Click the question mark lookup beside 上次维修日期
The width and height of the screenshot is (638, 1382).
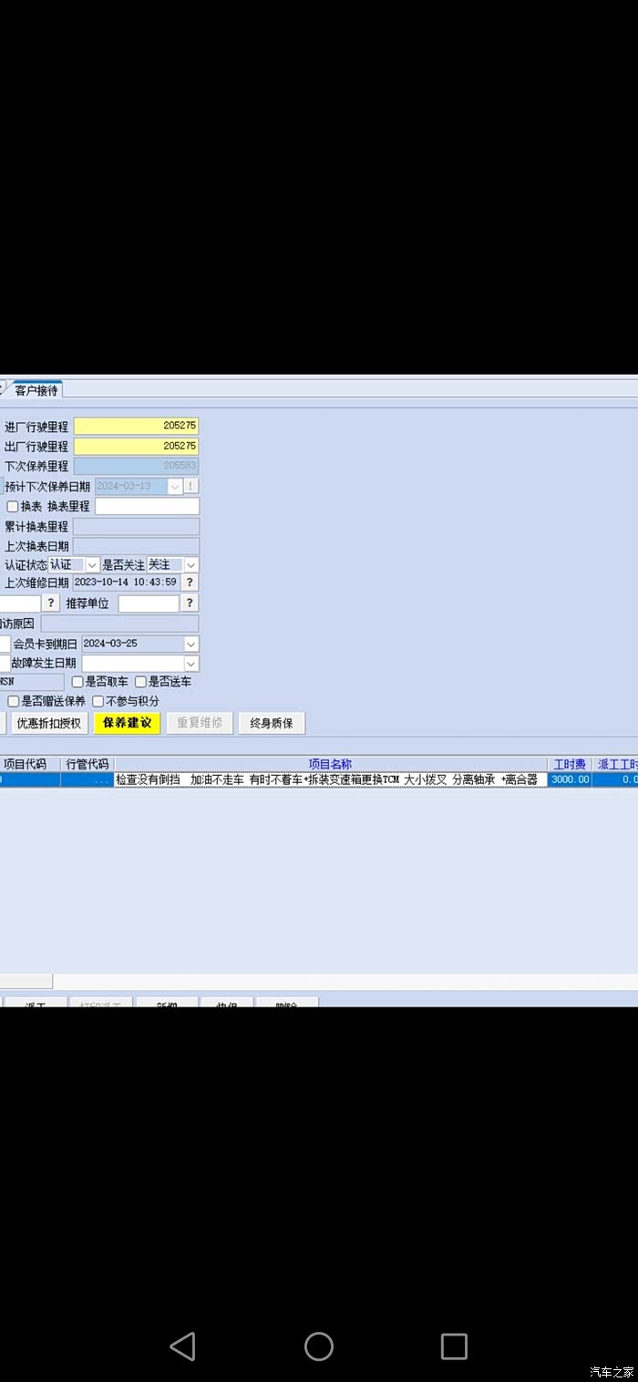click(190, 583)
